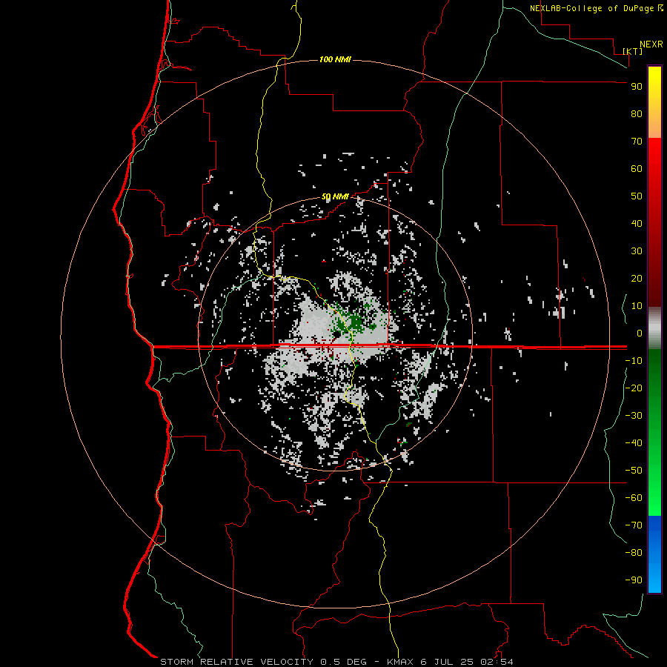
Task: Click the -60 value on velocity scale
Action: click(634, 498)
